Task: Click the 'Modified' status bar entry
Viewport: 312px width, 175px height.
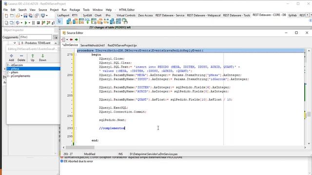Action: click(x=90, y=154)
